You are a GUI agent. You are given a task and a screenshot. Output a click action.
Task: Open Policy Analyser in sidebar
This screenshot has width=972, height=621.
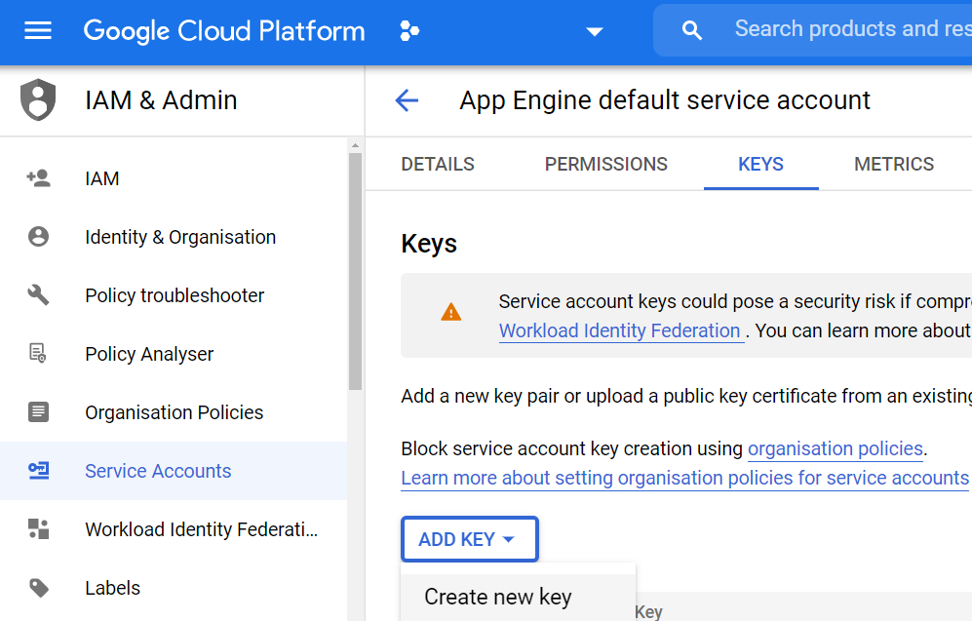174,353
